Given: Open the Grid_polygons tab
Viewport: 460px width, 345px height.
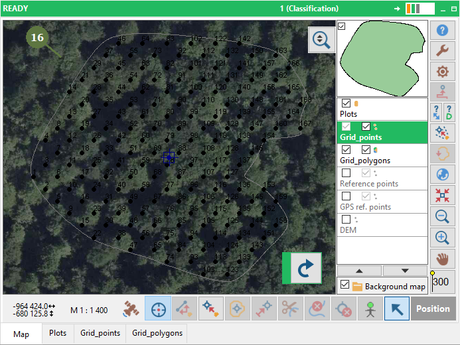Looking at the screenshot, I should 155,334.
